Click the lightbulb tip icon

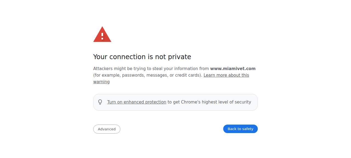(x=100, y=102)
